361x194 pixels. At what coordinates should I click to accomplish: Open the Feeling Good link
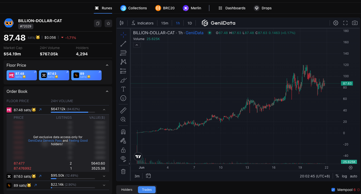coord(78,140)
